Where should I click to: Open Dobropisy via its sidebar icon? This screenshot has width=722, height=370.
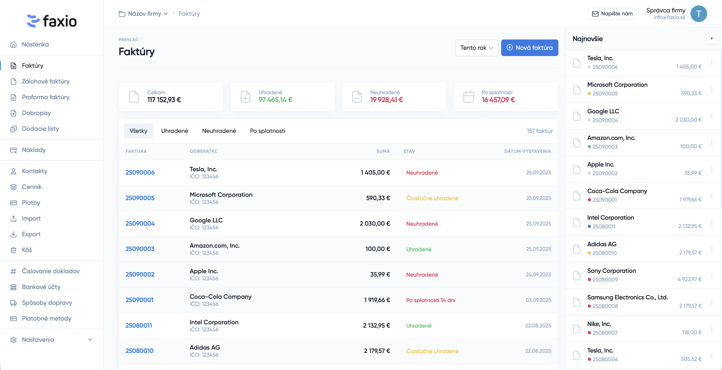13,113
